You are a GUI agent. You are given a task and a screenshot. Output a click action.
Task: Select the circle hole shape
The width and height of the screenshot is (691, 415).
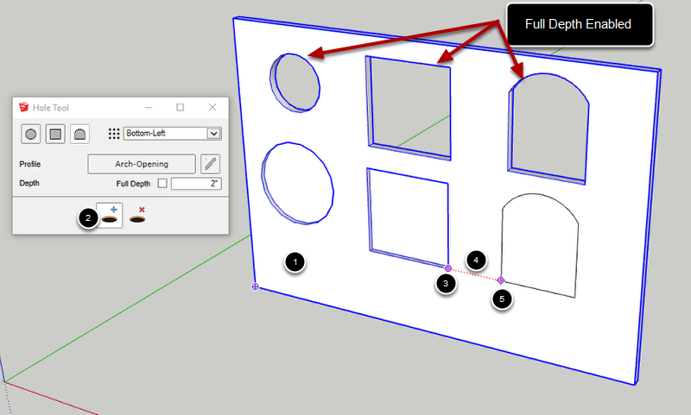[x=31, y=134]
